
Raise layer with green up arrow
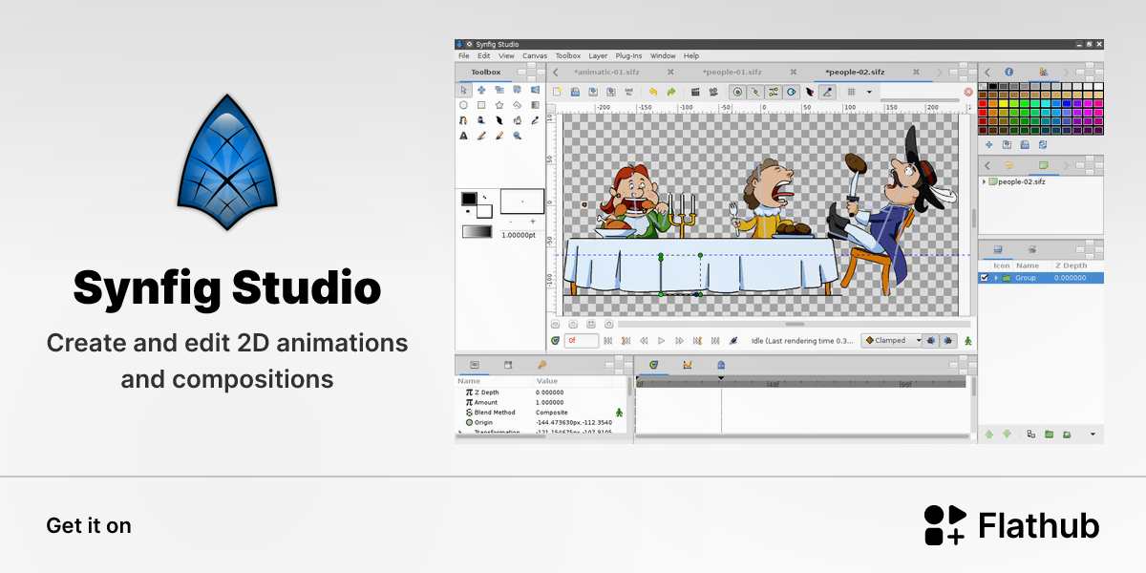click(x=988, y=434)
